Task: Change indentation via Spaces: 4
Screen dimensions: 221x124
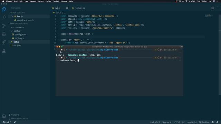Action: (167, 122)
